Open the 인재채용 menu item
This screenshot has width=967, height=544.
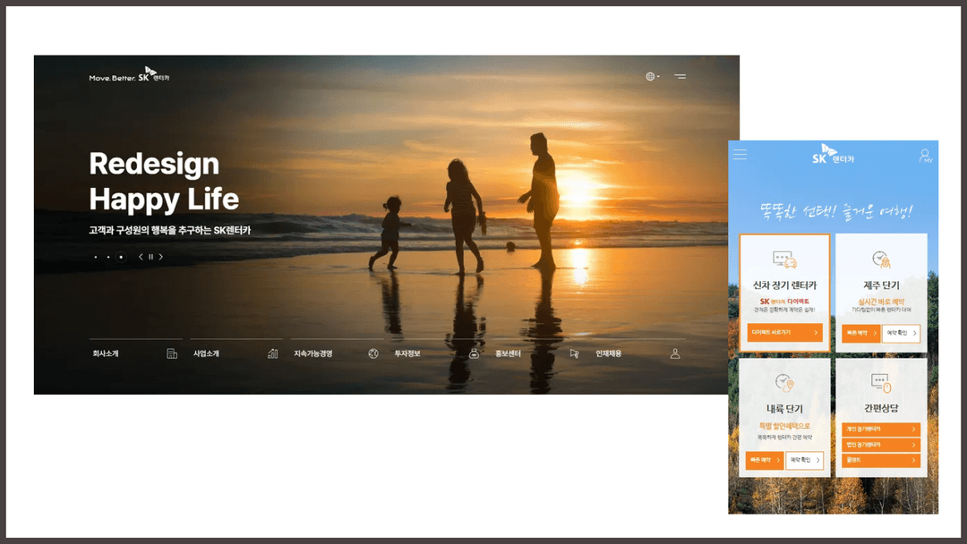(x=609, y=353)
